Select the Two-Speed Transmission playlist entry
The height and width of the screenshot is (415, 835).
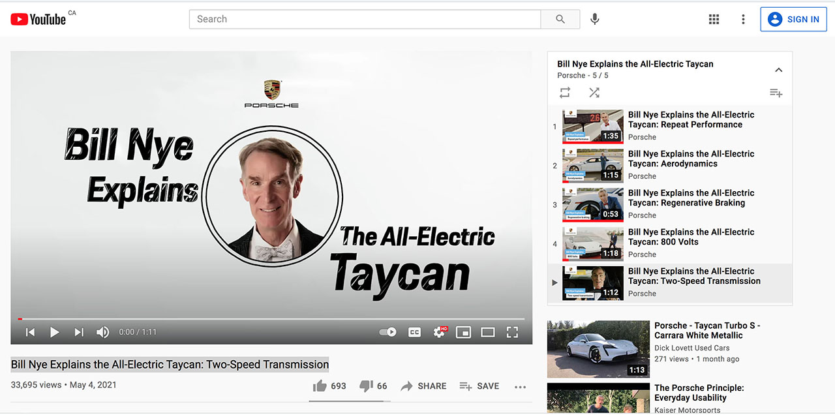[670, 283]
